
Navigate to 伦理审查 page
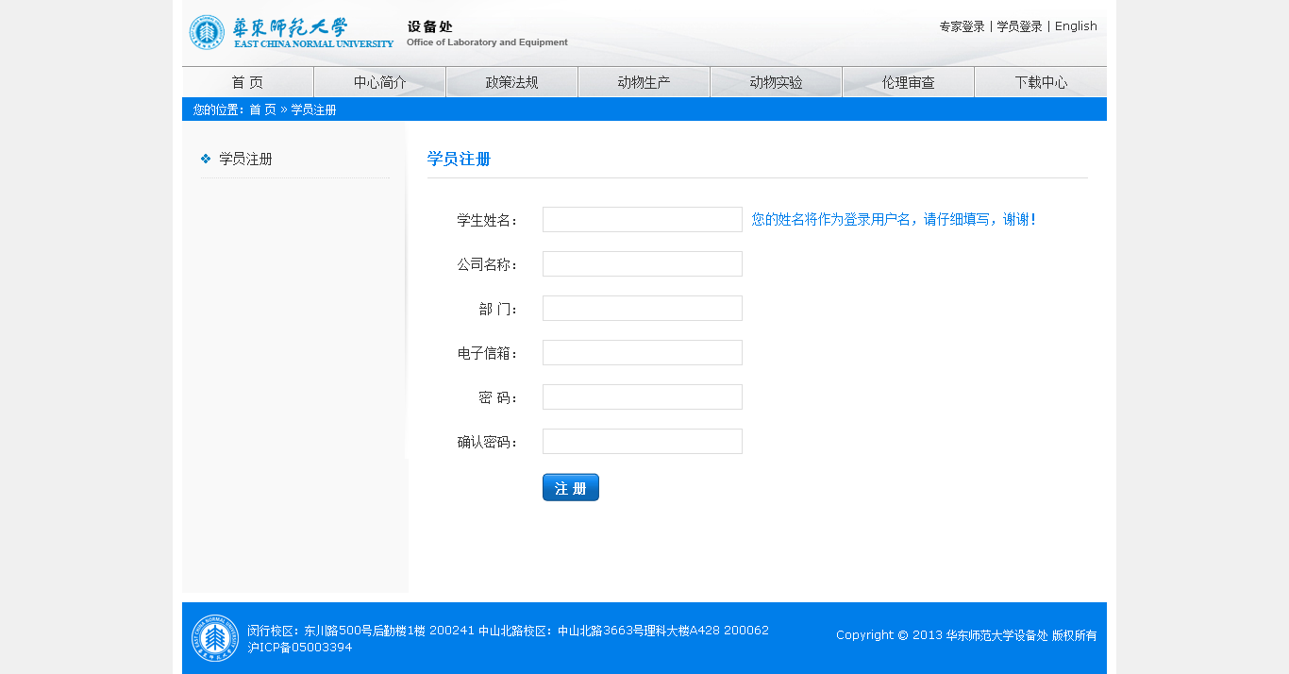[908, 82]
